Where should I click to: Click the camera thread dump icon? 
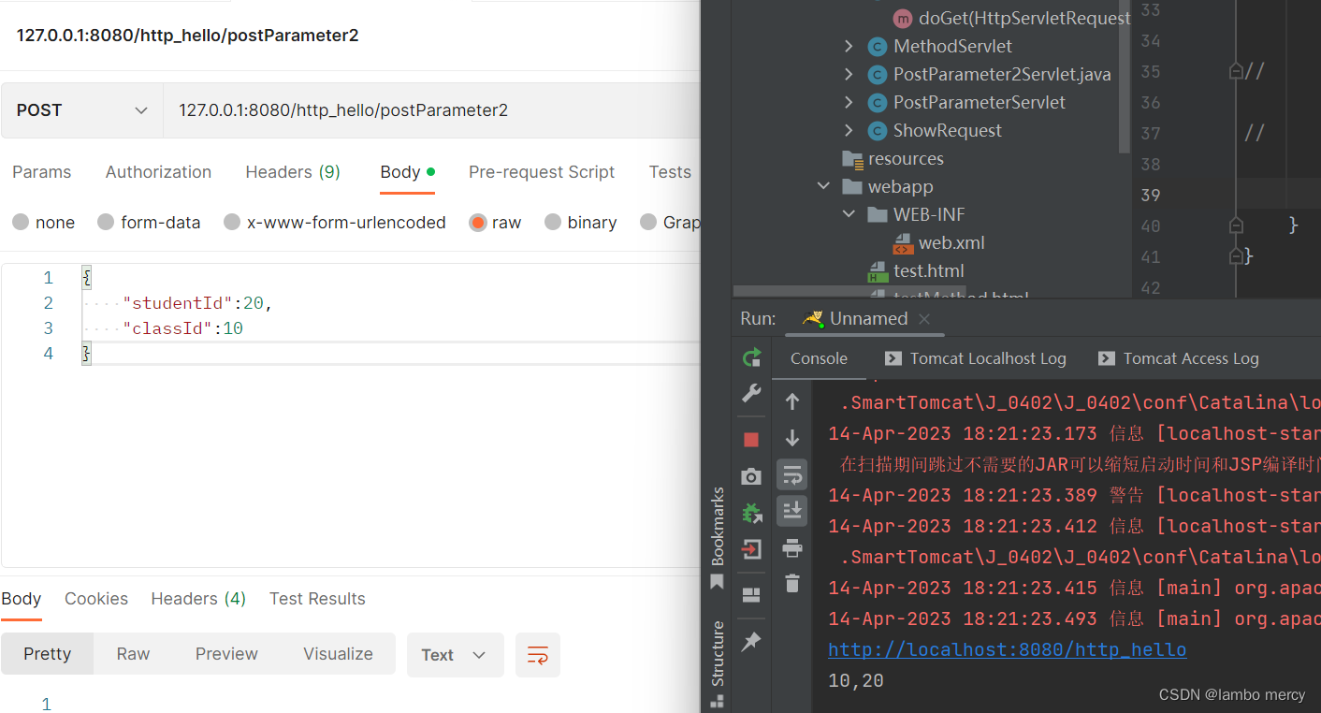click(751, 477)
